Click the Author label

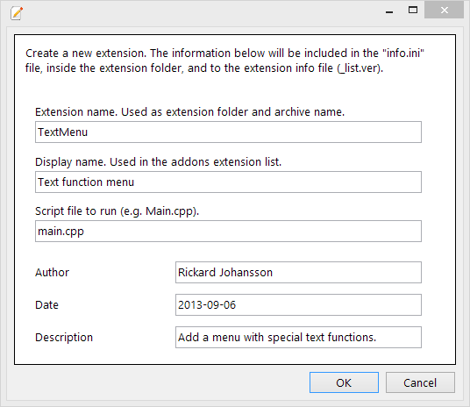pyautogui.click(x=52, y=272)
